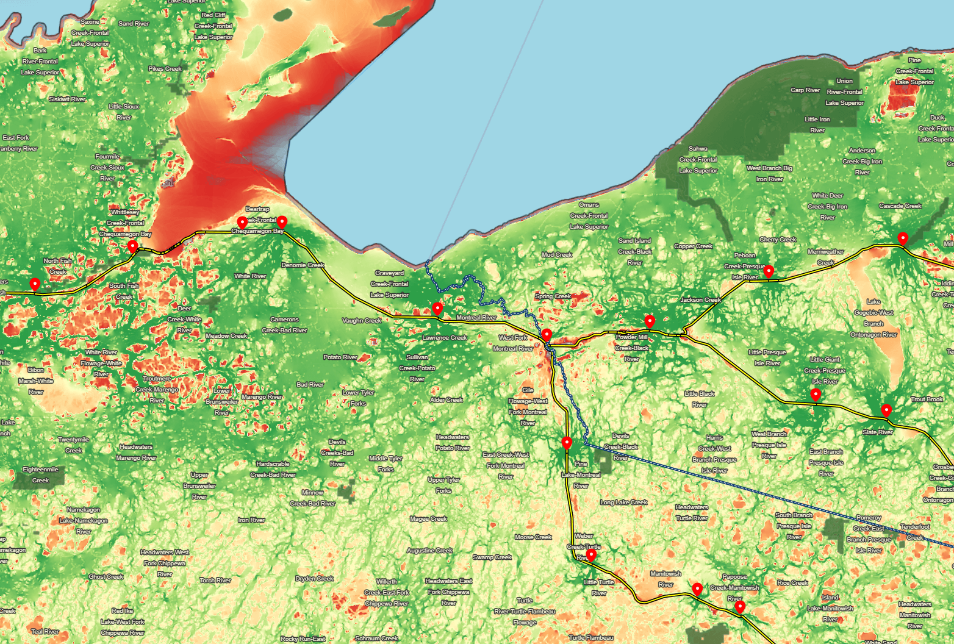Viewport: 954px width, 644px height.
Task: Select the "White Deer Creek-Big Iron River" label
Action: pyautogui.click(x=828, y=207)
